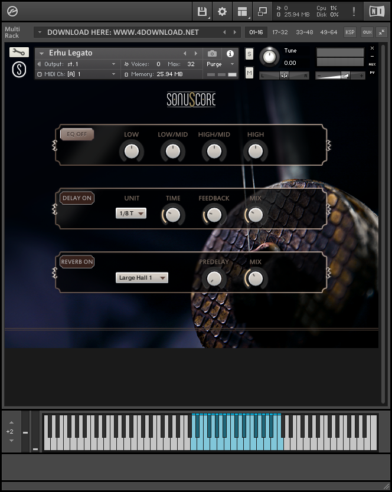Open the MIDI Ch channel dropdown
The height and width of the screenshot is (492, 392).
(76, 74)
